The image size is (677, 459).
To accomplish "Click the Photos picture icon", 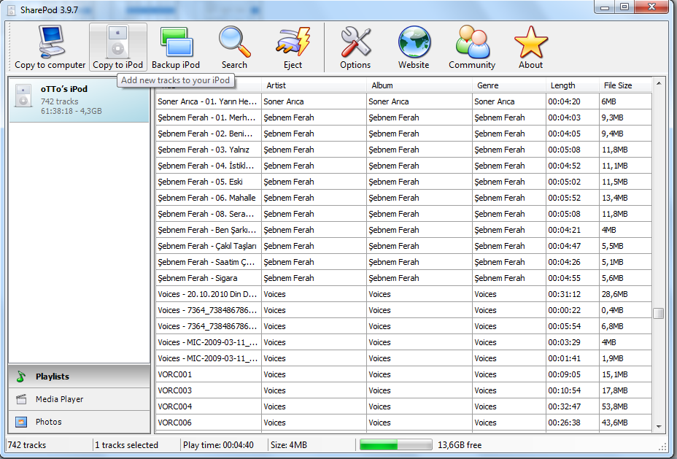I will [x=21, y=422].
